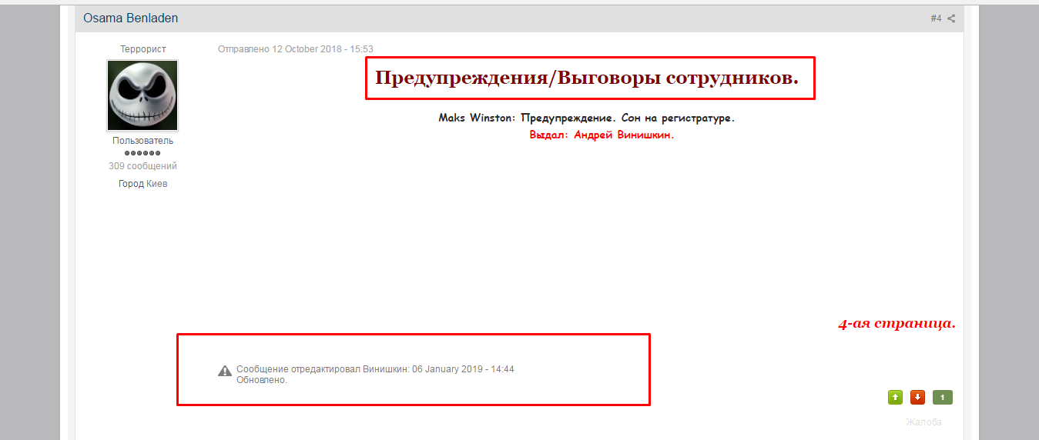Upvote the post with the green arrow
Screen dimensions: 1039x440
point(895,398)
